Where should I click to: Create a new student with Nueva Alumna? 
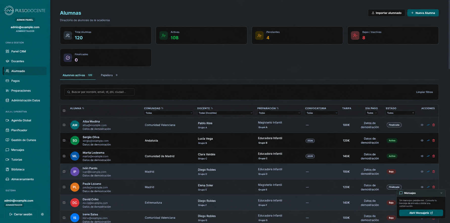423,13
